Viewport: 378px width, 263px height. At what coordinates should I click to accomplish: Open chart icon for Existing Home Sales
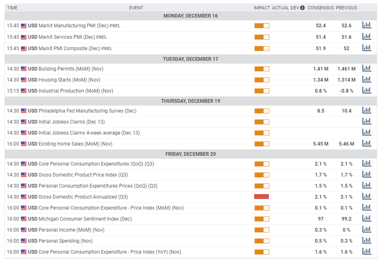(x=367, y=143)
